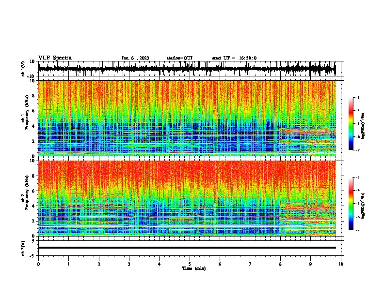Select the "start UT = 16:30:0" text
Image resolution: width=384 pixels, height=296 pixels.
[234, 58]
